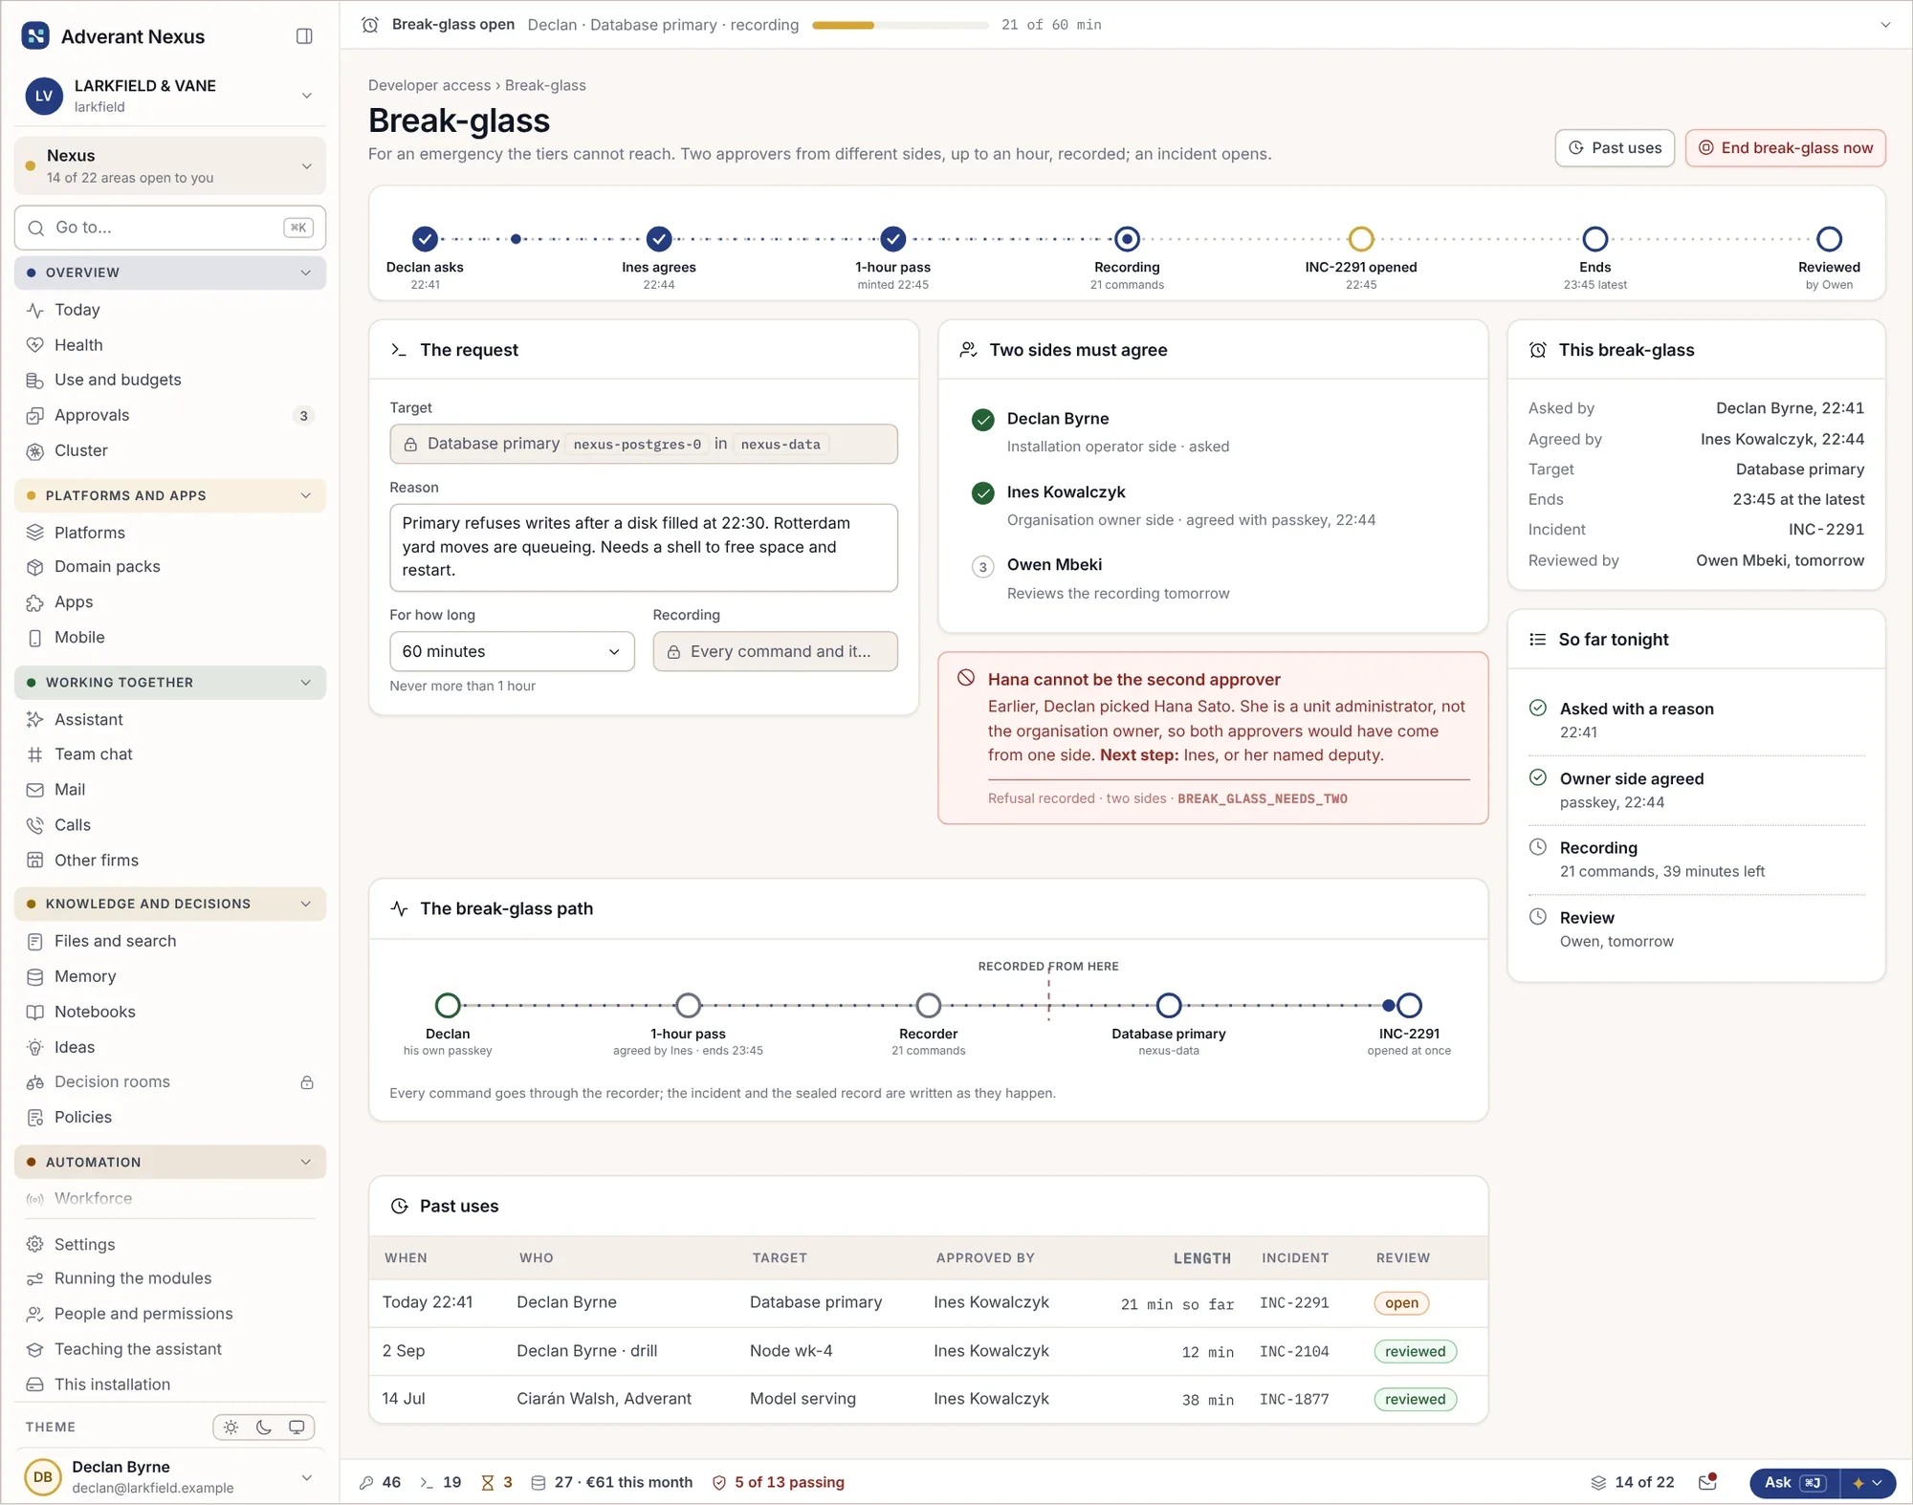Open the 60 minutes duration dropdown

tap(512, 651)
